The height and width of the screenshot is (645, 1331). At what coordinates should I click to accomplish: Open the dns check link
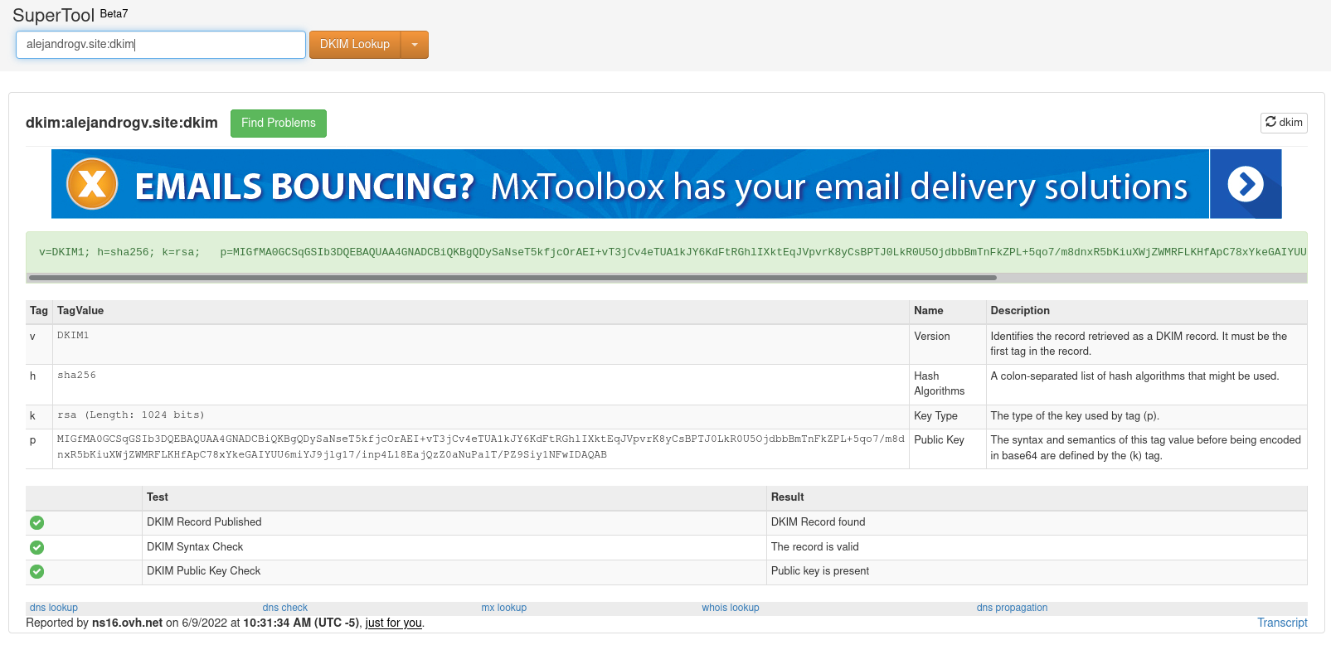284,608
